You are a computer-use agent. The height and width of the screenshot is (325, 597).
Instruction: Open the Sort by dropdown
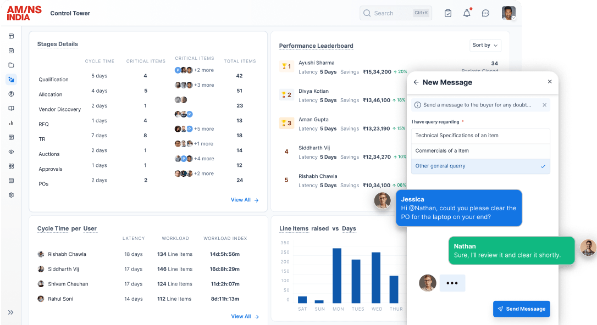[x=485, y=45]
